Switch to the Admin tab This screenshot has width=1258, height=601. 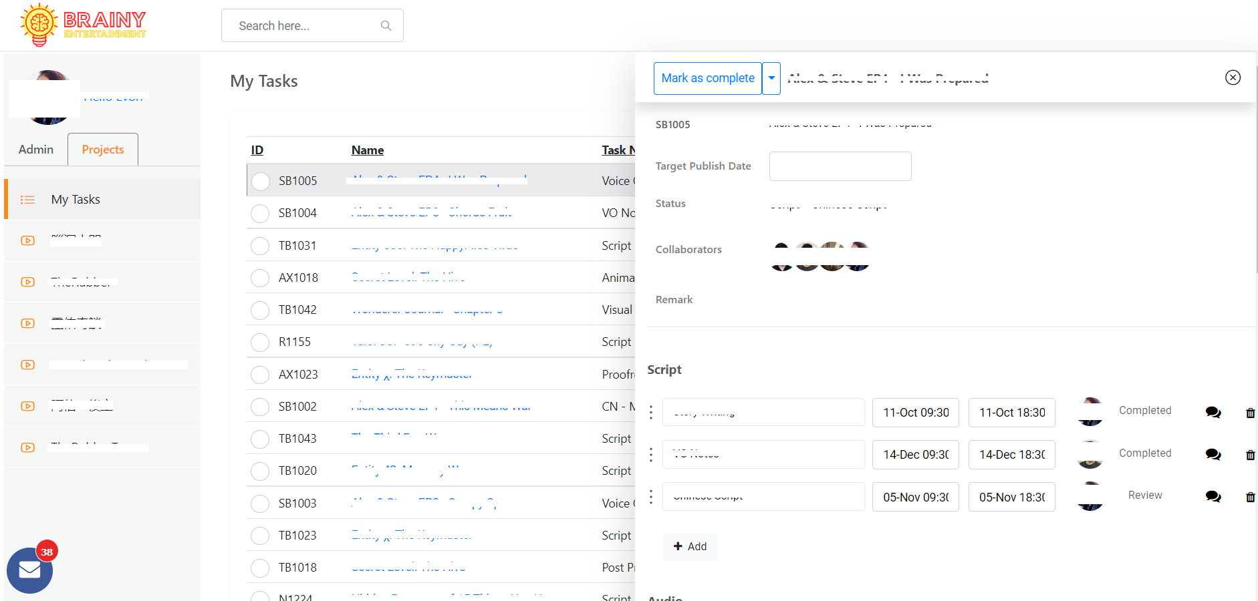[36, 150]
